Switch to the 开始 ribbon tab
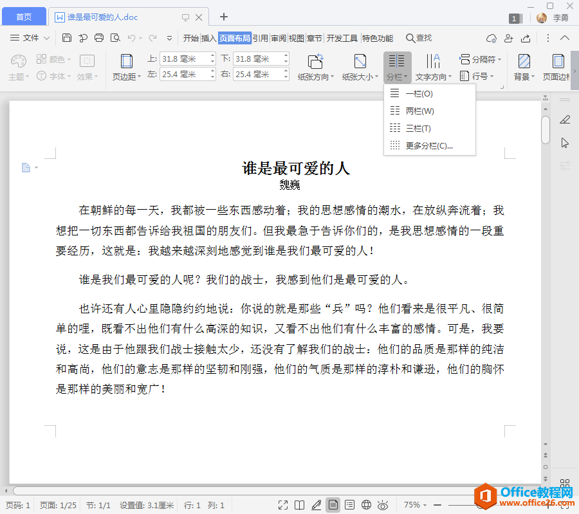The height and width of the screenshot is (514, 579). [x=190, y=38]
